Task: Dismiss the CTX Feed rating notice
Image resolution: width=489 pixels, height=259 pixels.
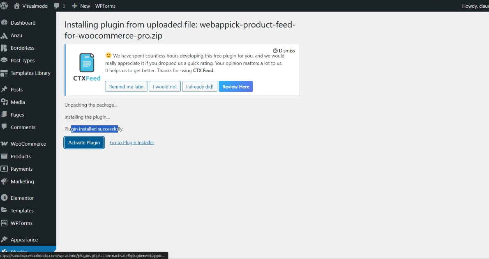Action: point(284,50)
